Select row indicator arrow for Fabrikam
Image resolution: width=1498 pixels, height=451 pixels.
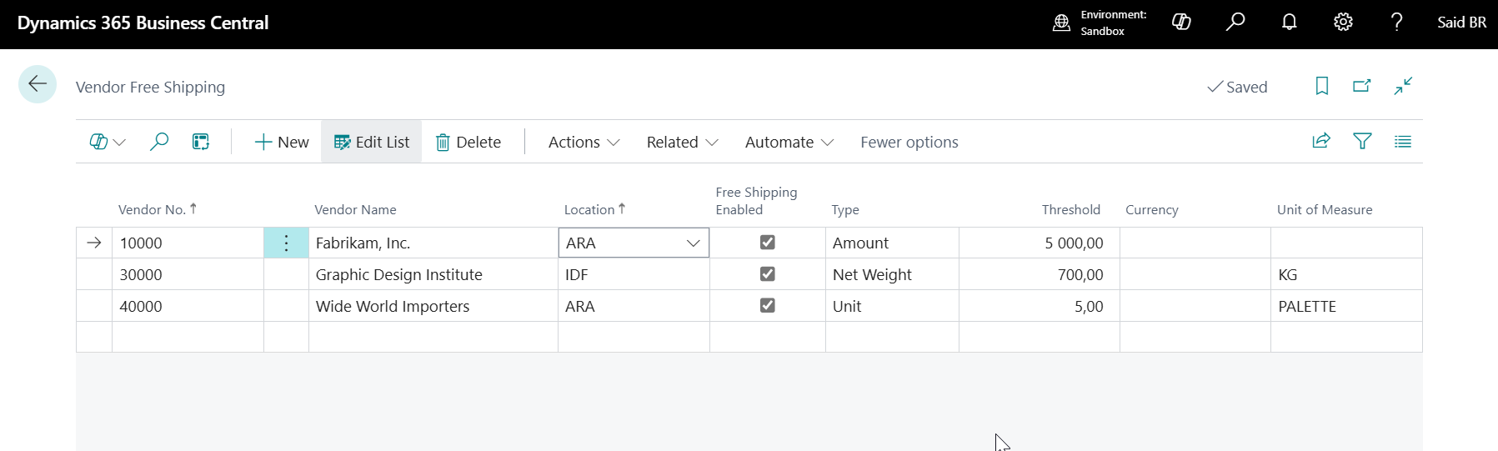(x=94, y=243)
